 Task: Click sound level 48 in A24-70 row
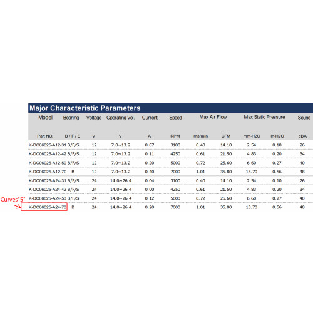[302, 207]
